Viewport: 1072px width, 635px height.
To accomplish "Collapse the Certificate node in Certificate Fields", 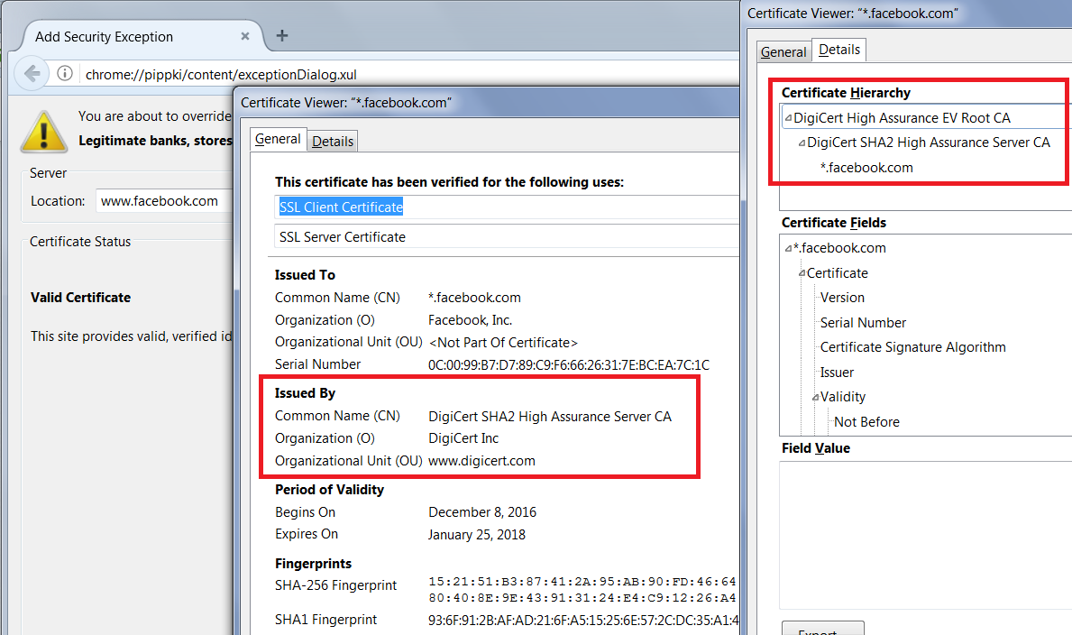I will [x=802, y=273].
